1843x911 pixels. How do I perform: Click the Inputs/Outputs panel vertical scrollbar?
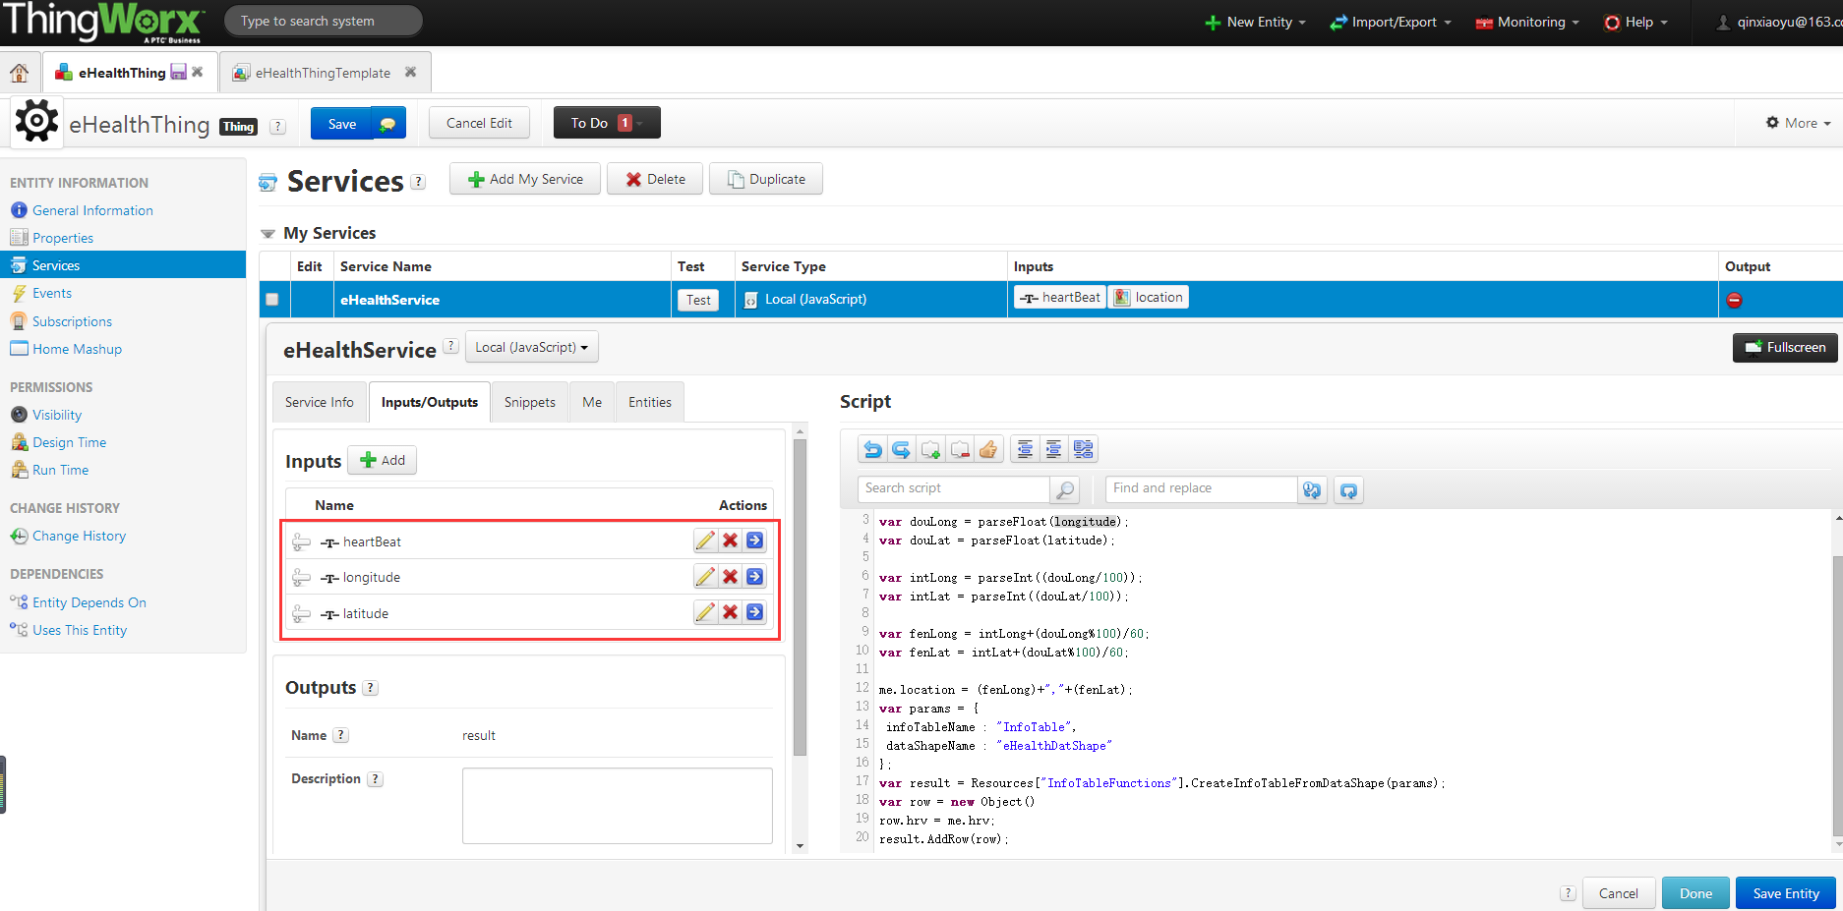800,598
